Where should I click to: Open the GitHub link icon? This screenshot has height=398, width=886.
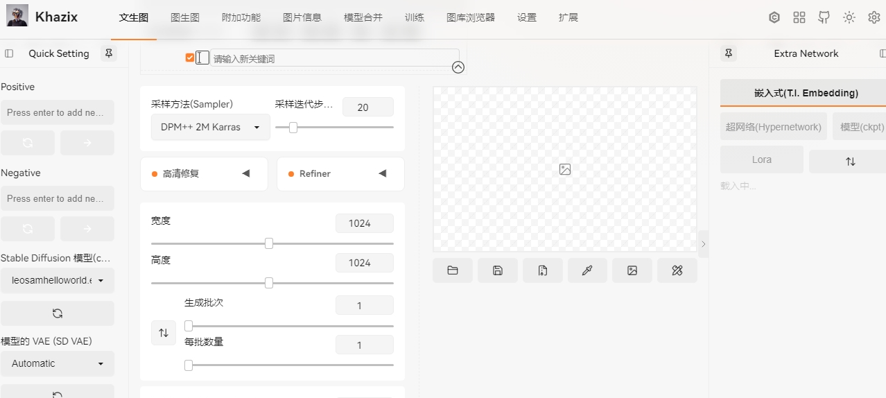(x=824, y=17)
